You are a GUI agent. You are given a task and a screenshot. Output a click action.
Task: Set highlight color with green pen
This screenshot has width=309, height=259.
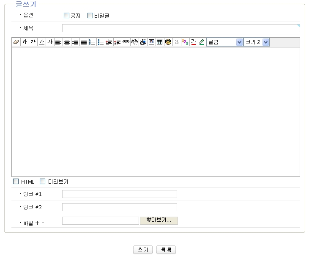[202, 42]
